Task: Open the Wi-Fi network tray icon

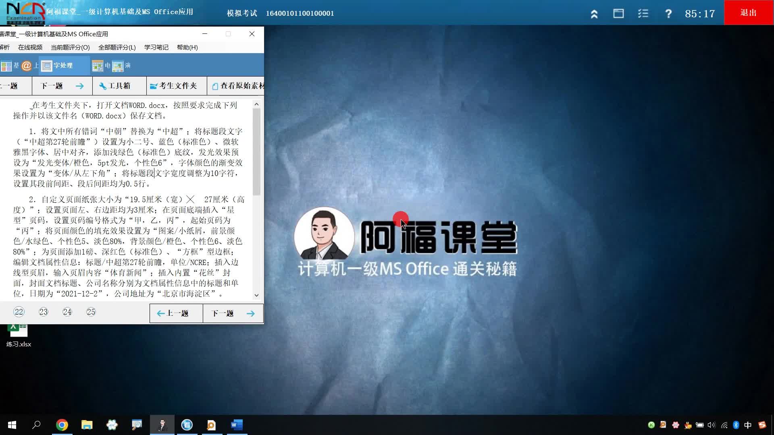Action: tap(724, 425)
